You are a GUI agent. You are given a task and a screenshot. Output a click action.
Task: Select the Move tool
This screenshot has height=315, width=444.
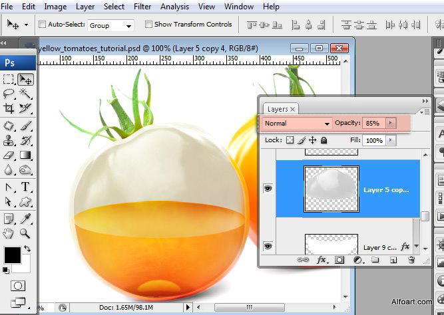coord(26,80)
